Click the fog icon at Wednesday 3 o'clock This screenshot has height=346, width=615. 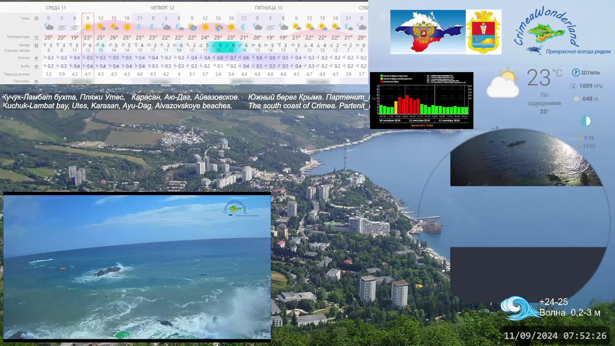pyautogui.click(x=62, y=28)
